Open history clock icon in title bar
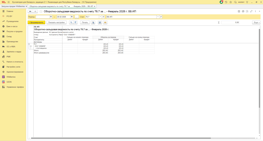 226,2
